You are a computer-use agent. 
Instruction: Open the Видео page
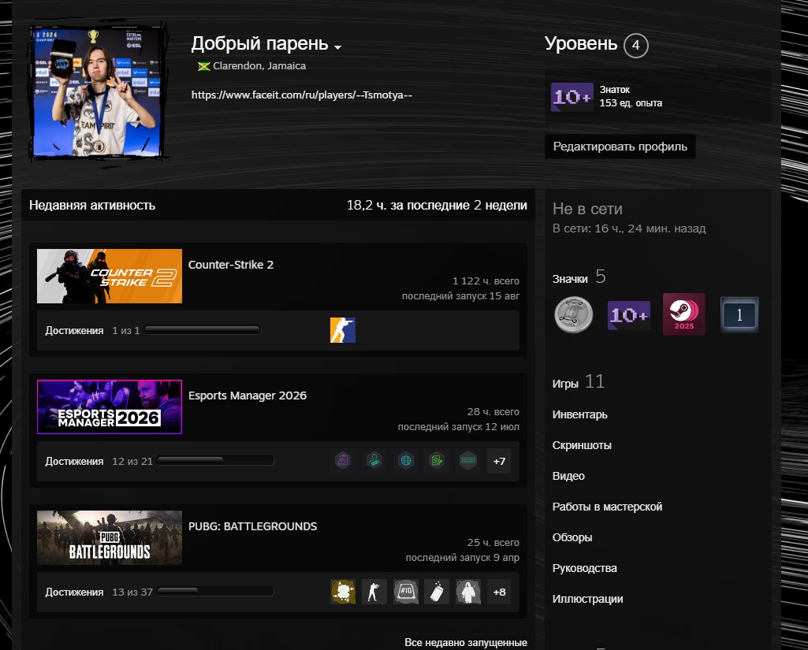point(568,477)
